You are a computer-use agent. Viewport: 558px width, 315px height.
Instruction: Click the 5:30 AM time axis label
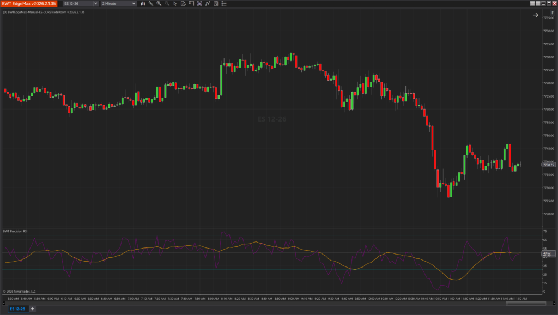[13, 299]
